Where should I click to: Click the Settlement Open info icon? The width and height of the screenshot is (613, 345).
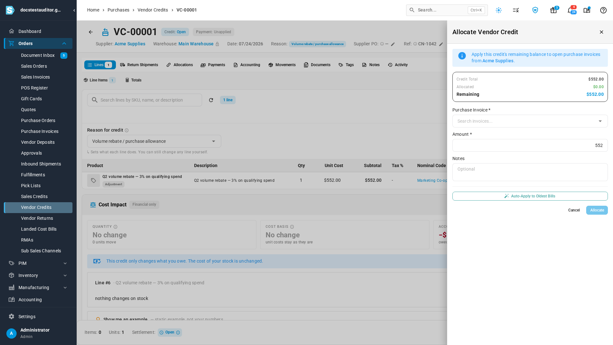[x=178, y=333]
